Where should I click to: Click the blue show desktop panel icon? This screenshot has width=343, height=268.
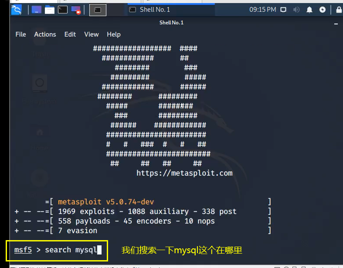[37, 10]
